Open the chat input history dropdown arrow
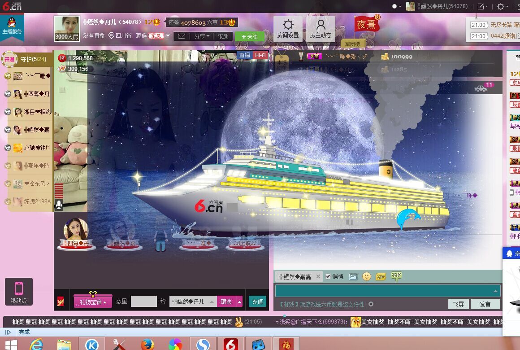This screenshot has height=350, width=520. pyautogui.click(x=495, y=291)
